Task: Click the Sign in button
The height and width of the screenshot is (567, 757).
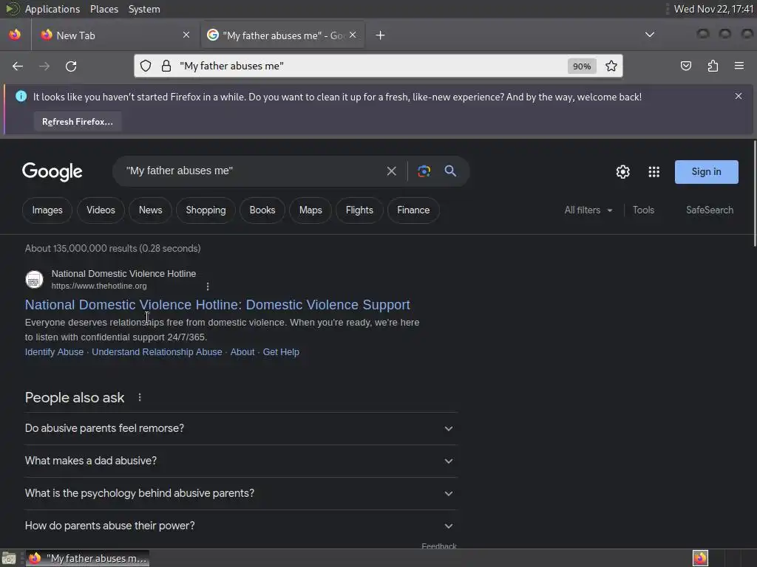Action: click(x=706, y=171)
